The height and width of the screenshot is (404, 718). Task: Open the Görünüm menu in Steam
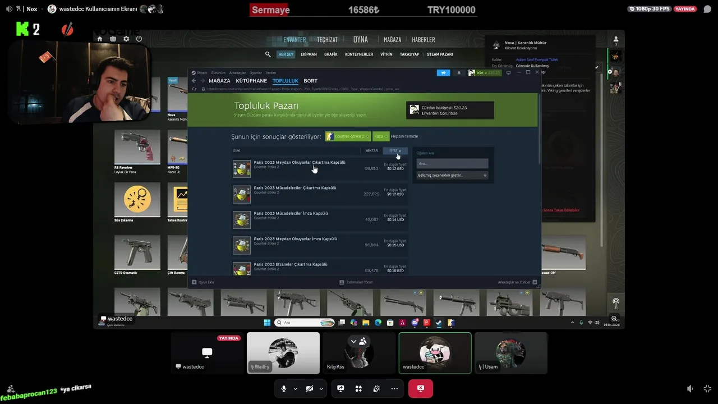click(218, 72)
